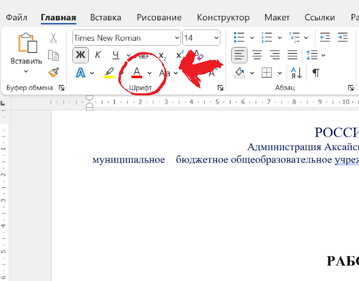Click into font size field 14

pos(198,38)
